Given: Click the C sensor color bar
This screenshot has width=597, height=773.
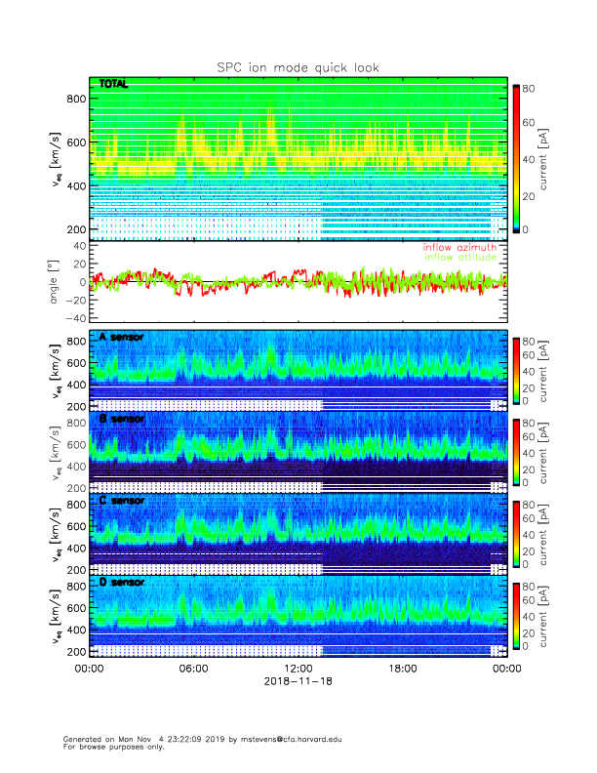Looking at the screenshot, I should (x=516, y=534).
